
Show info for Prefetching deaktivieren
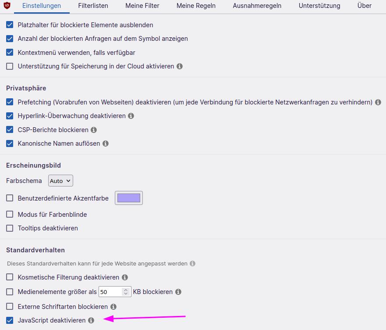(378, 102)
